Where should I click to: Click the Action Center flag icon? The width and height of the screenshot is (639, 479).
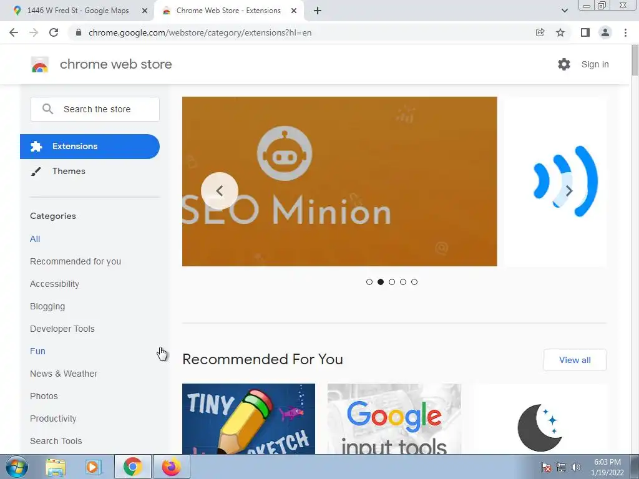tap(546, 467)
